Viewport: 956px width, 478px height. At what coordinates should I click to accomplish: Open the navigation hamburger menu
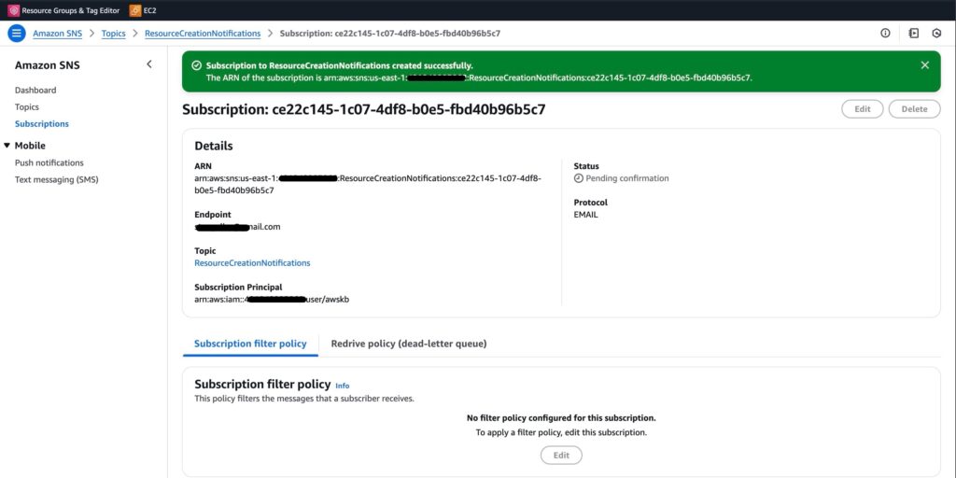[x=17, y=34]
